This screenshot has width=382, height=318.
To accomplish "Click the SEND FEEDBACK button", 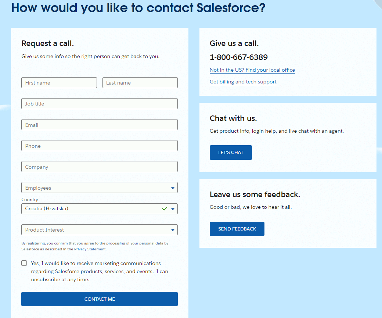I will pyautogui.click(x=237, y=229).
